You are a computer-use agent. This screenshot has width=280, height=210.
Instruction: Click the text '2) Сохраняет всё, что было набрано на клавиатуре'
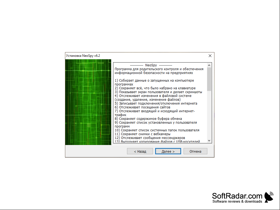point(155,88)
